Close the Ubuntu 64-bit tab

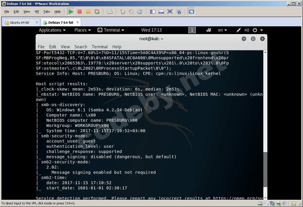(x=37, y=22)
